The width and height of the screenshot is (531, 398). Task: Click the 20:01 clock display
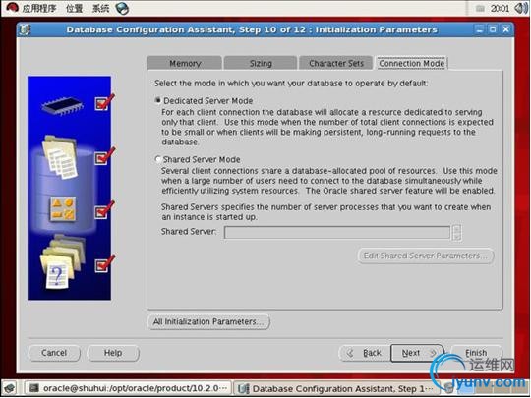coord(500,8)
